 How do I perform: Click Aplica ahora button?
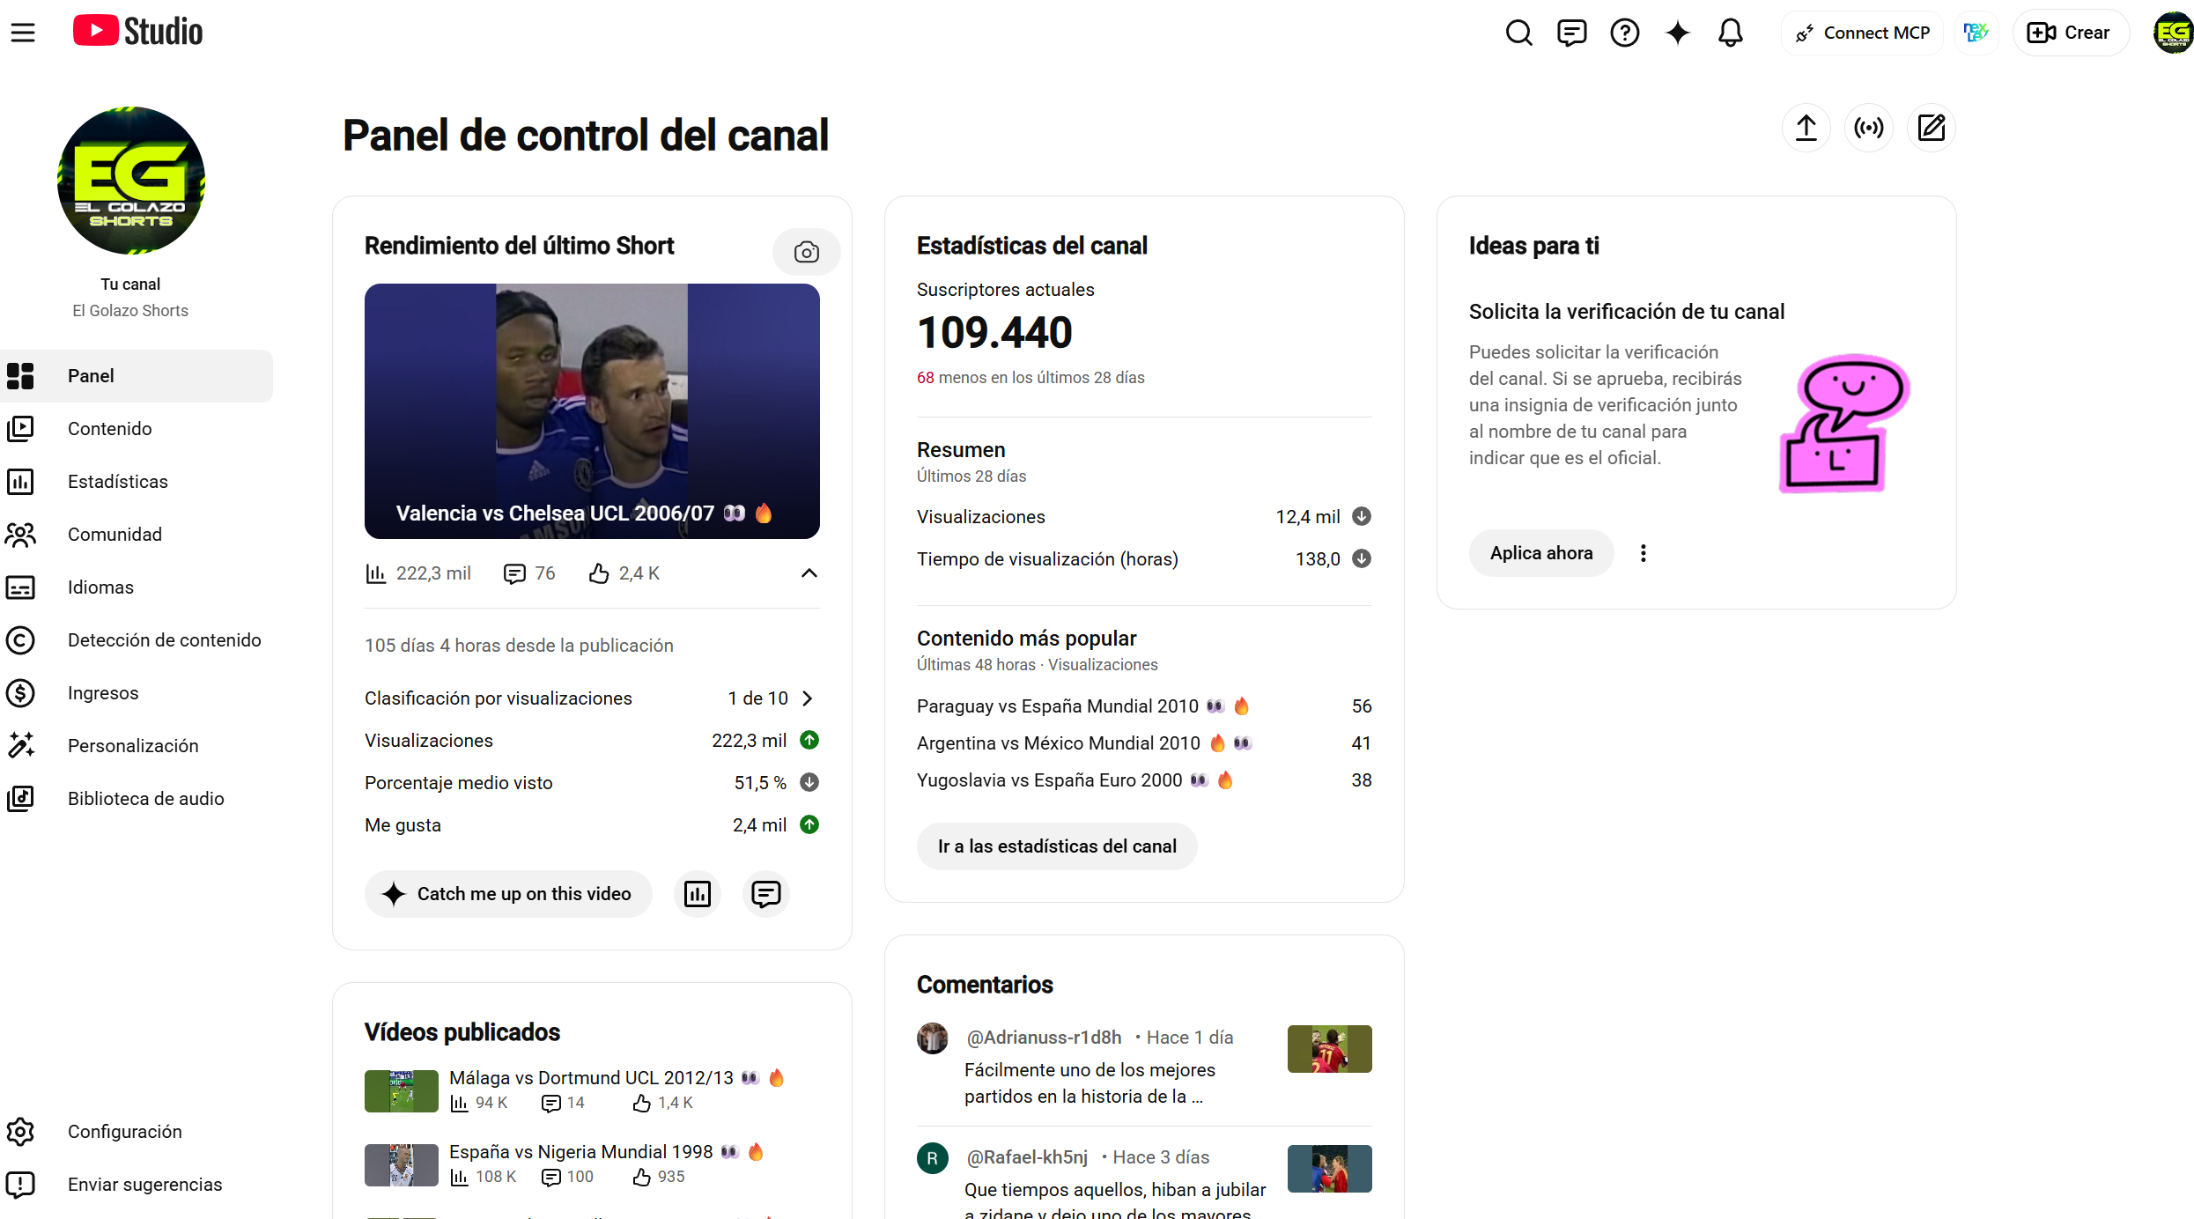(1541, 553)
